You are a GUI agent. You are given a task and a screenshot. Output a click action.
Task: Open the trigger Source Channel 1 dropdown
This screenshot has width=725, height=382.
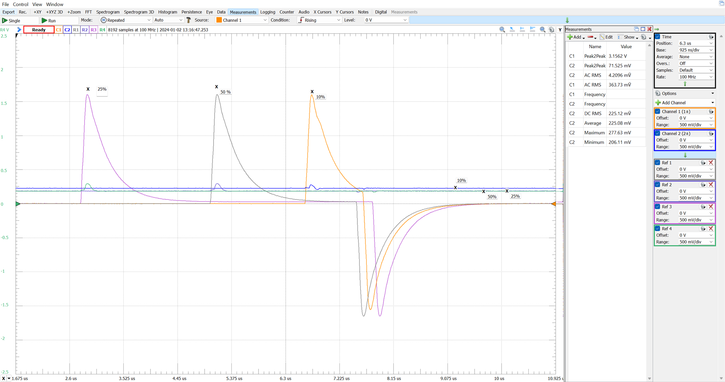[x=241, y=20]
